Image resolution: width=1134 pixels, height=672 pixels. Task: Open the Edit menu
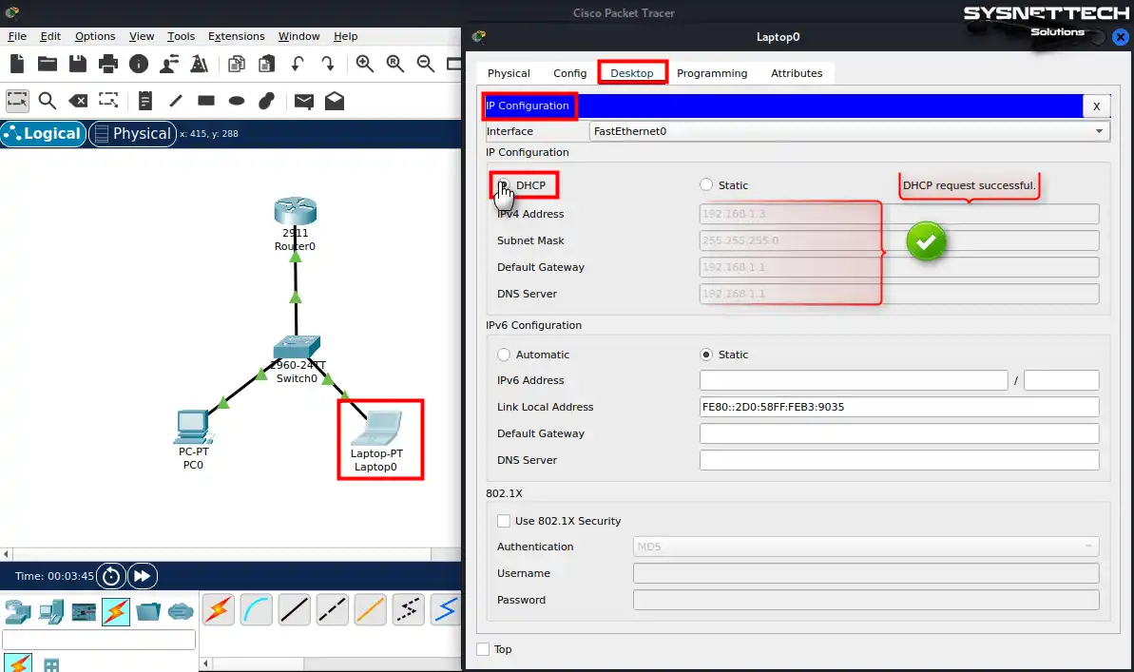coord(50,36)
